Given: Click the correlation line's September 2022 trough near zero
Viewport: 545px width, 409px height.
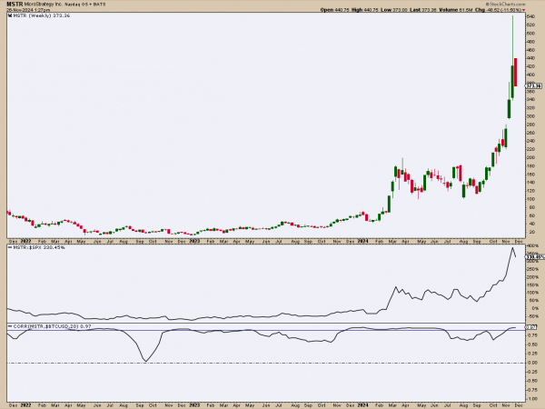Looking at the screenshot, I should click(145, 361).
